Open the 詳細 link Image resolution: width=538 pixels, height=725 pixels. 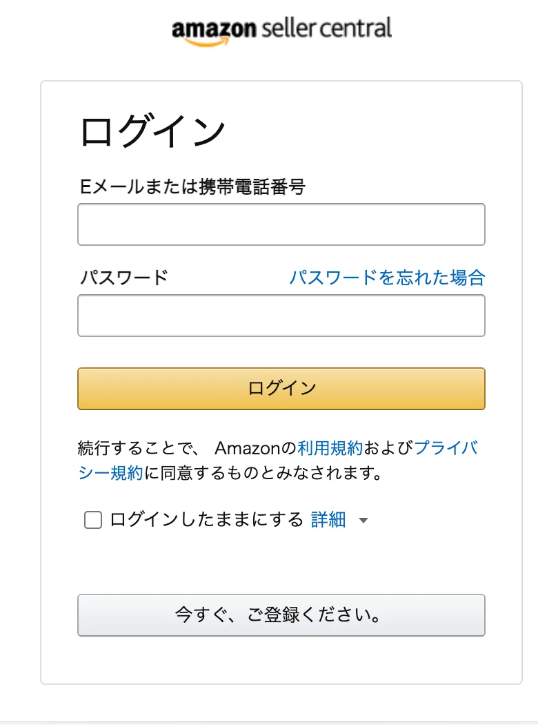(x=328, y=520)
